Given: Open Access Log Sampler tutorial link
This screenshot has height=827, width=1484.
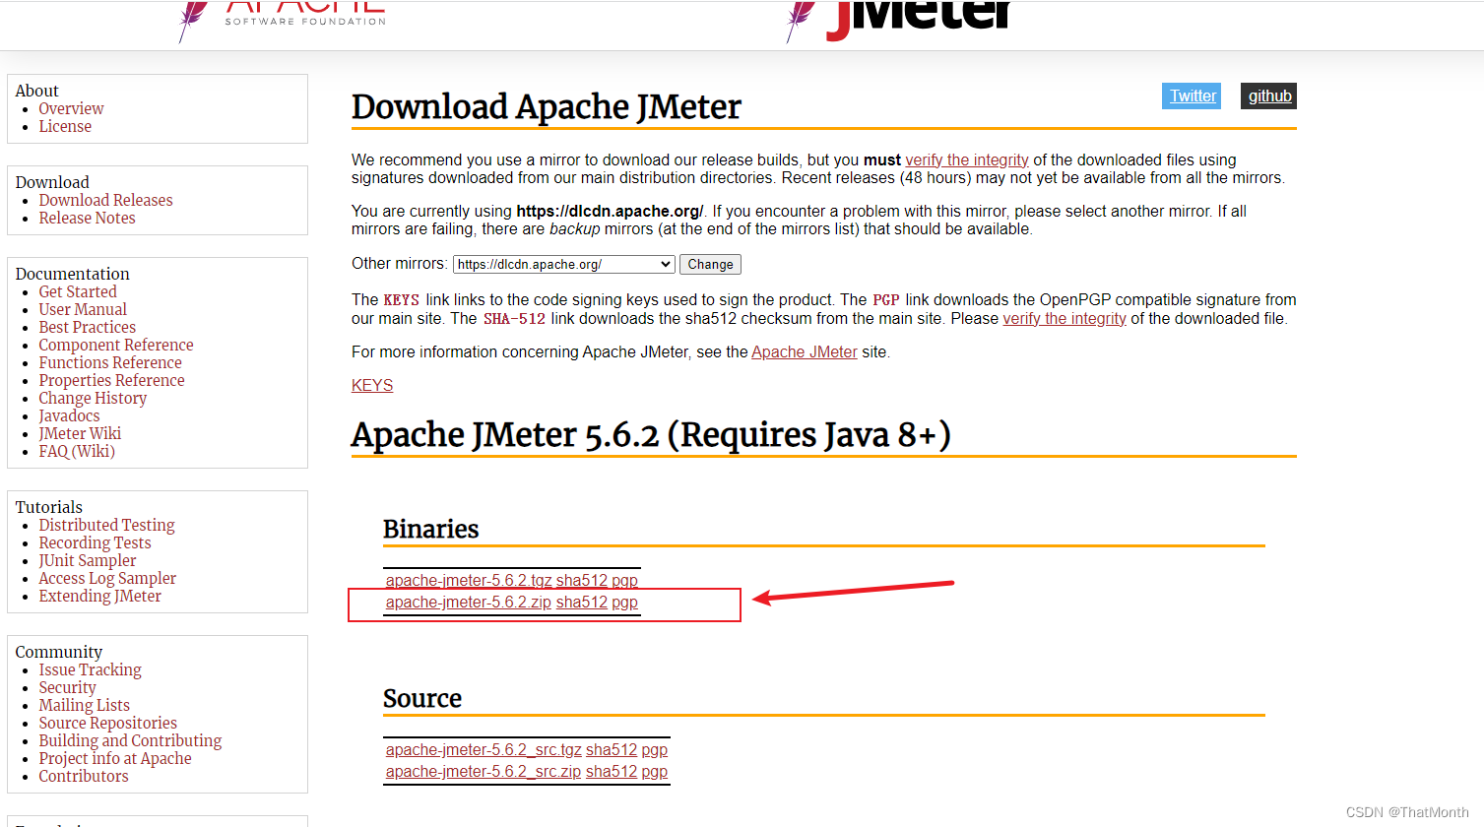Looking at the screenshot, I should (x=107, y=578).
